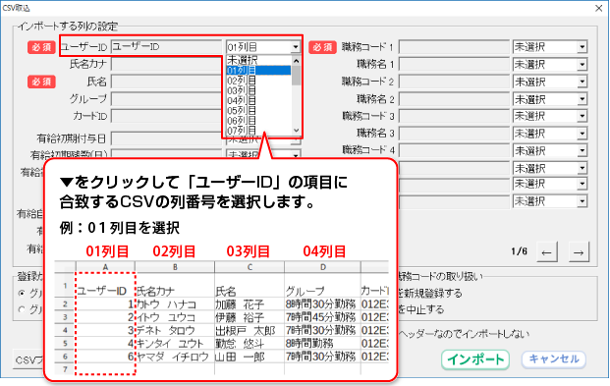Select 07列目 in the column list

pos(258,131)
